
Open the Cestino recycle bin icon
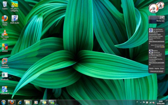5,5
